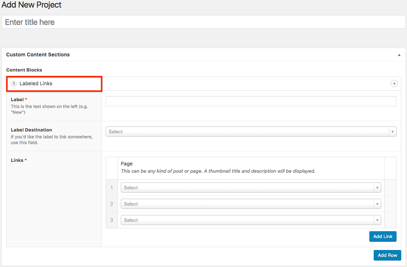The height and width of the screenshot is (267, 407).
Task: Click the row 1 order handle in Links
Action: click(112, 188)
